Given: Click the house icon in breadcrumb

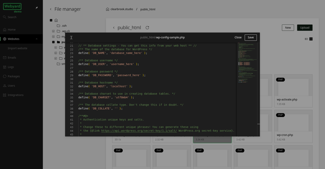Looking at the screenshot, I should tap(107, 9).
